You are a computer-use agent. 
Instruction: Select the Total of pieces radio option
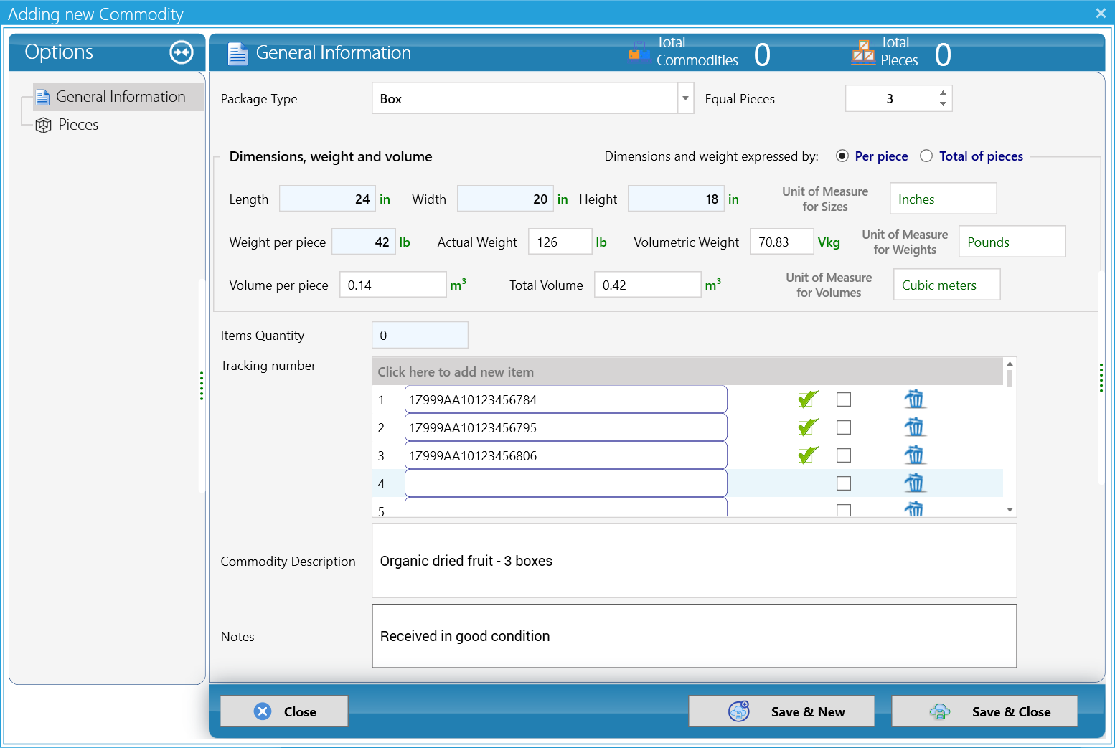[x=926, y=156]
